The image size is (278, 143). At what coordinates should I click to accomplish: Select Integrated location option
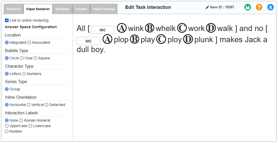click(7, 42)
